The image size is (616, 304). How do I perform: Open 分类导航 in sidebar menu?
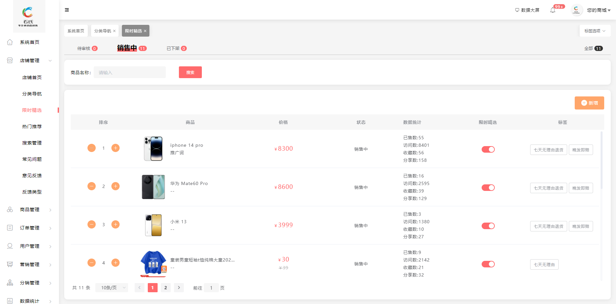pyautogui.click(x=32, y=94)
